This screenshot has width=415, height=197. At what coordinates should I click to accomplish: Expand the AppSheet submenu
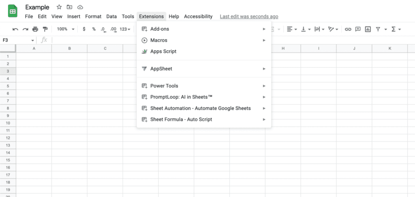point(204,69)
